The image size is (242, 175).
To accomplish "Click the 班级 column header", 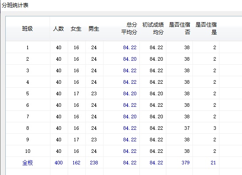I will (x=27, y=29).
